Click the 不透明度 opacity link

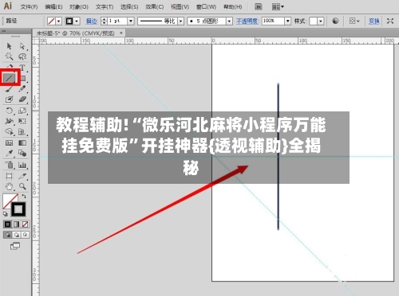pos(247,21)
